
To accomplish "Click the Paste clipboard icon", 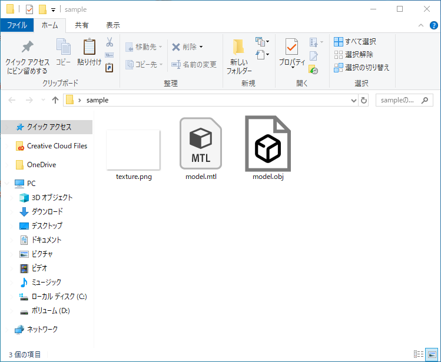I will click(89, 47).
